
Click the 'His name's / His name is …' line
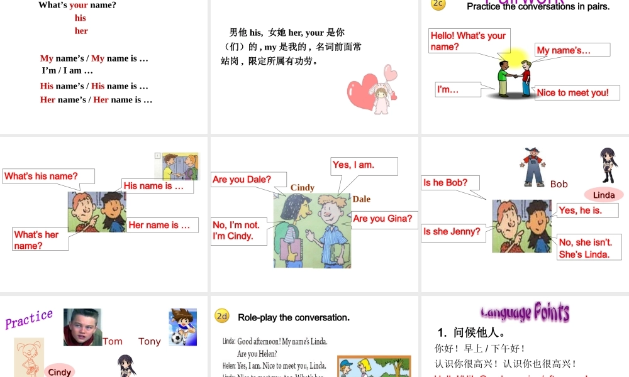pyautogui.click(x=94, y=86)
